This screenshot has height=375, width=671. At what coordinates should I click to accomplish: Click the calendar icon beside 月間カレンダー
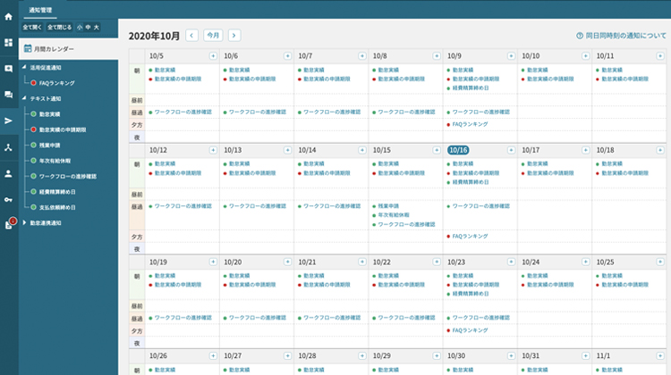point(28,48)
